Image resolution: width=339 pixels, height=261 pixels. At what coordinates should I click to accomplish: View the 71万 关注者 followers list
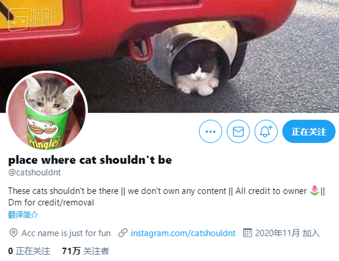(85, 251)
